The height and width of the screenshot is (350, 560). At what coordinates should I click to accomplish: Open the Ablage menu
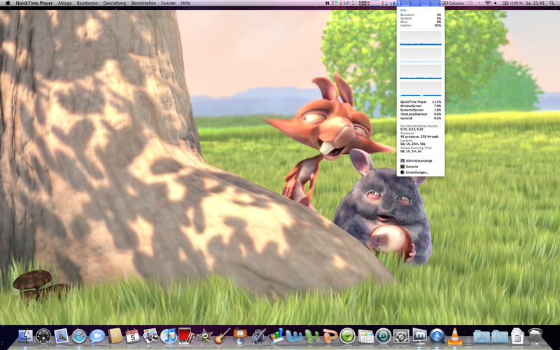(64, 3)
